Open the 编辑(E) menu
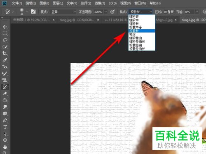Image resolution: width=206 pixels, height=154 pixels. coord(31,3)
